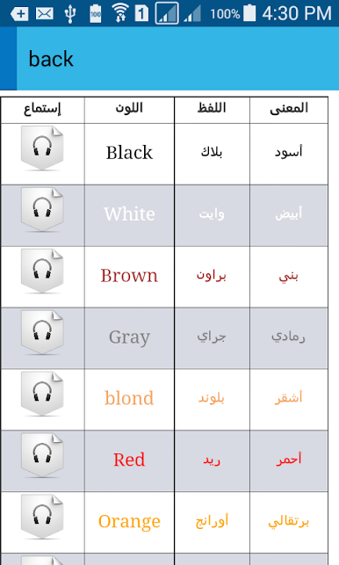Tap the إستماع column header

tap(42, 108)
